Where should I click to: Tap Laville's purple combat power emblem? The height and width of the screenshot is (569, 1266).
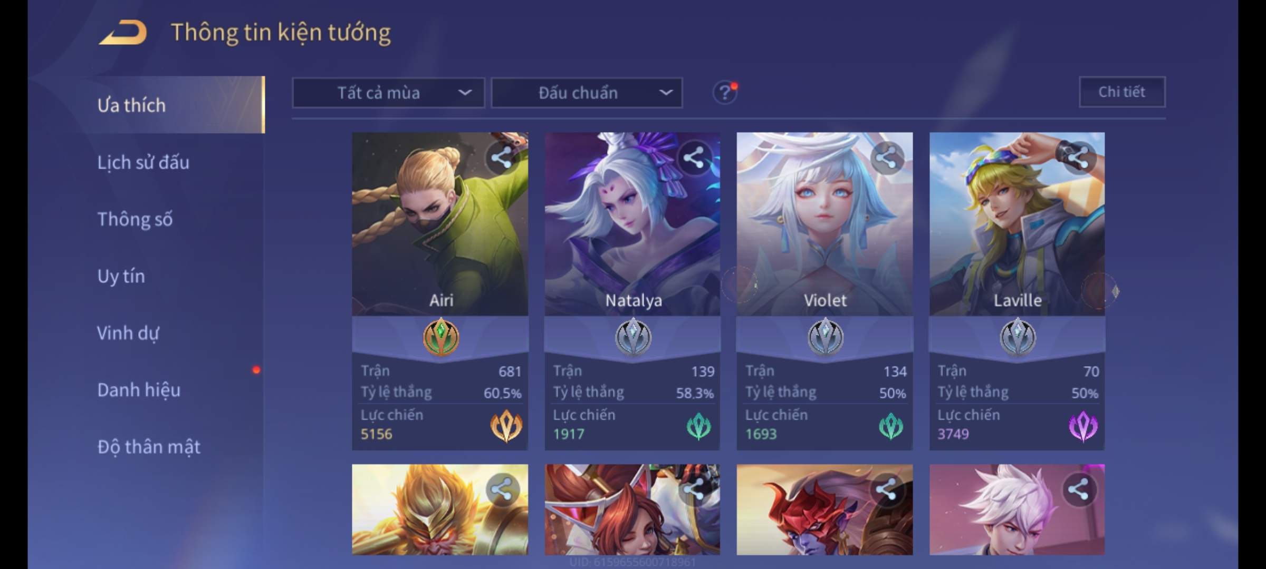tap(1083, 426)
